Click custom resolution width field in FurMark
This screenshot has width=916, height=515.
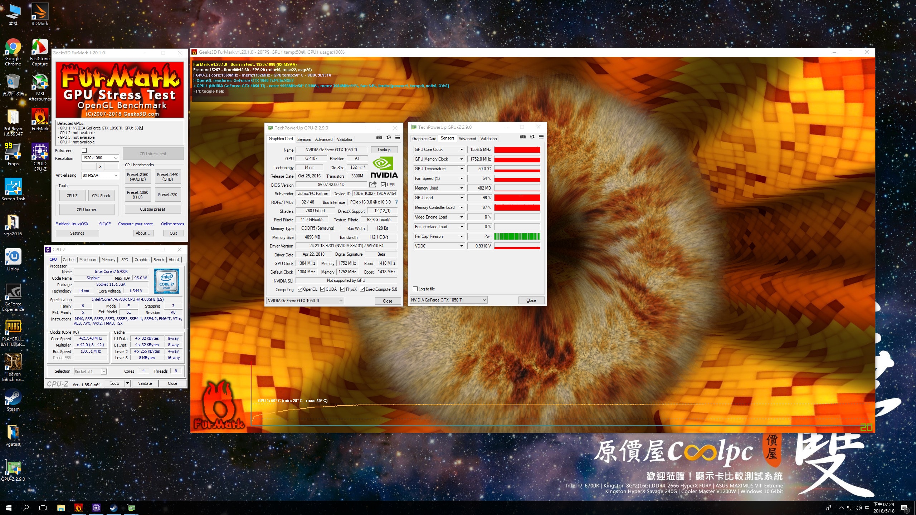(x=89, y=167)
